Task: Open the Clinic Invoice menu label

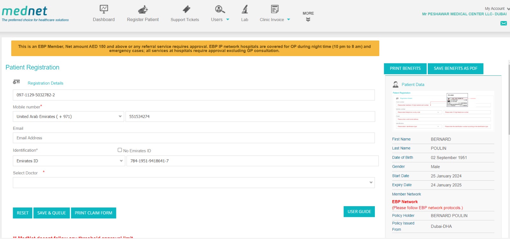Action: point(272,20)
